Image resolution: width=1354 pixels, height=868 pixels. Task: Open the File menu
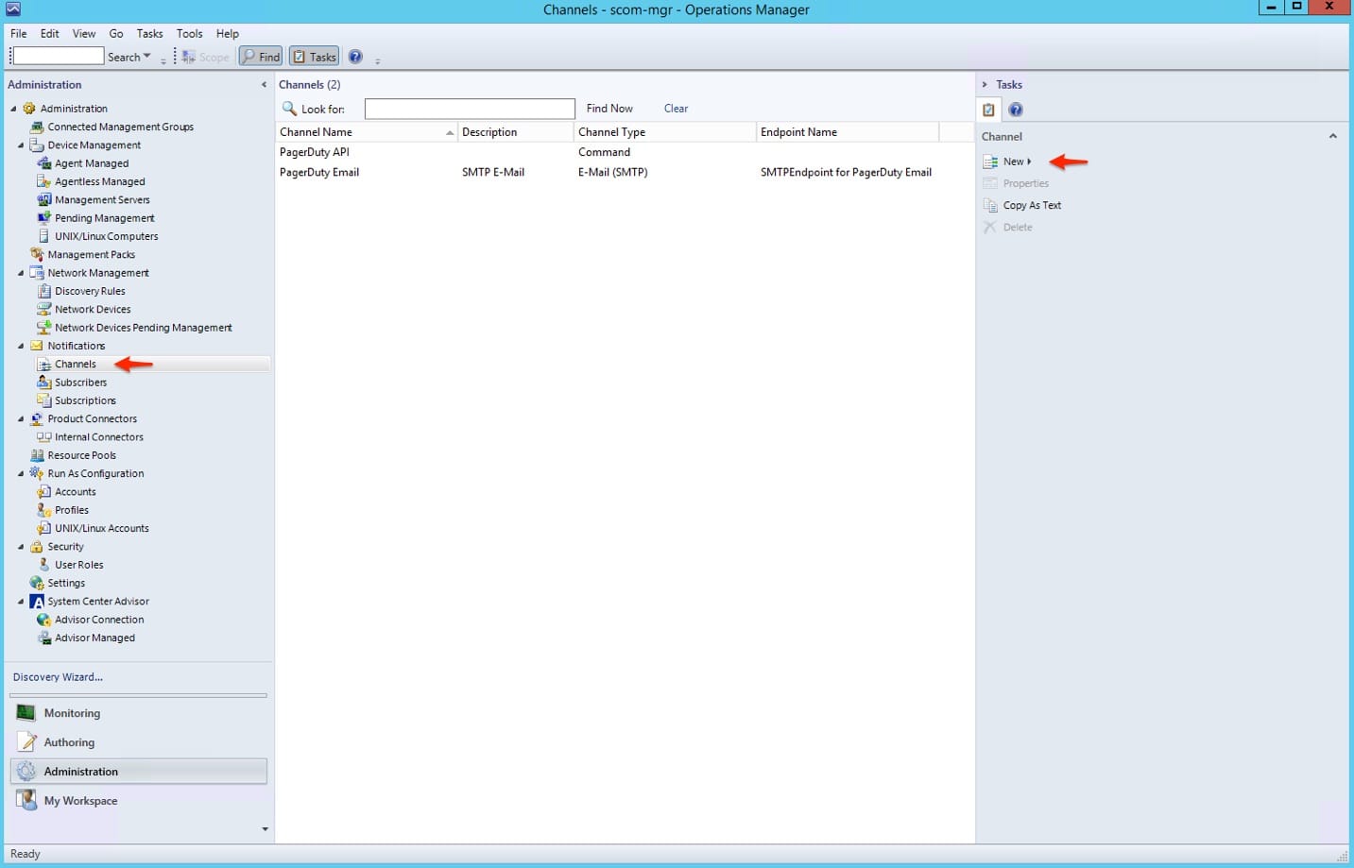click(x=18, y=33)
